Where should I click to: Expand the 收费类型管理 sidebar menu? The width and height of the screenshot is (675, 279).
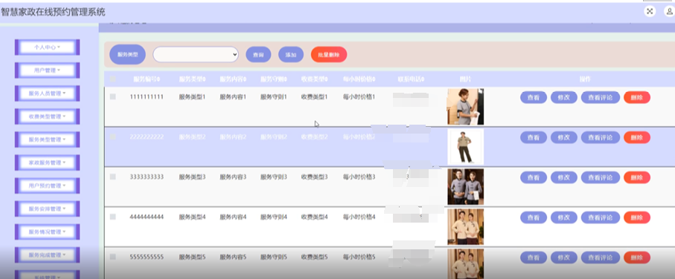click(48, 116)
